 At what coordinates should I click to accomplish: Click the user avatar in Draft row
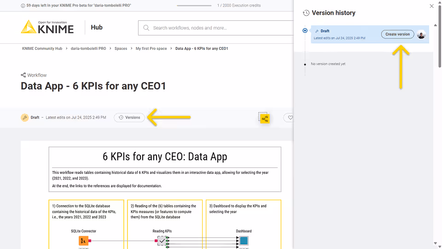click(421, 35)
